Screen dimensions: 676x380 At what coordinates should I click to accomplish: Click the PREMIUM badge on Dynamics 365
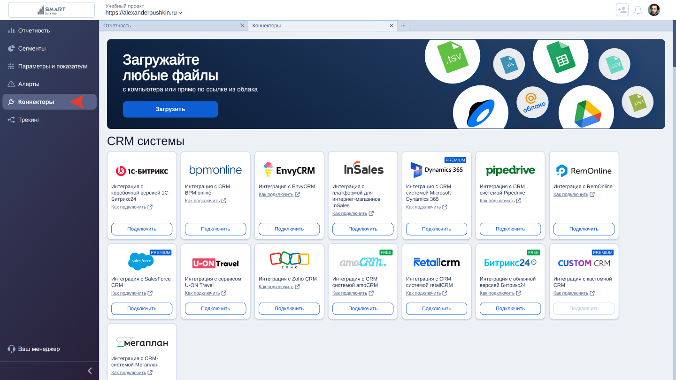[x=455, y=160]
